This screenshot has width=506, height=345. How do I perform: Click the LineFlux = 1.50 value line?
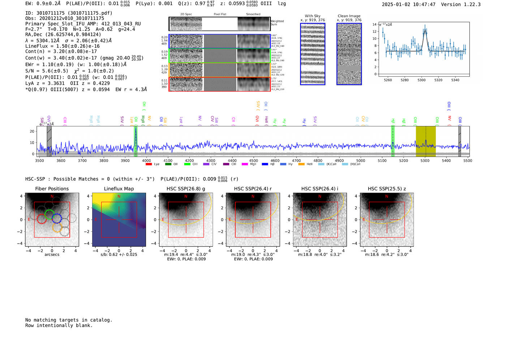pyautogui.click(x=63, y=46)
